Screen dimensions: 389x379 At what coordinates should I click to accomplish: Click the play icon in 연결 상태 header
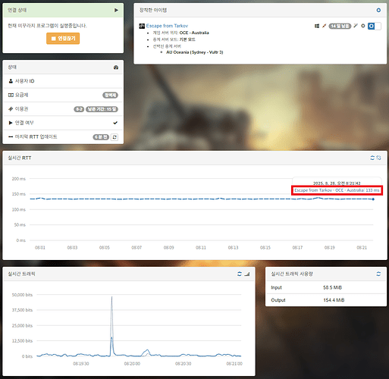pyautogui.click(x=116, y=10)
